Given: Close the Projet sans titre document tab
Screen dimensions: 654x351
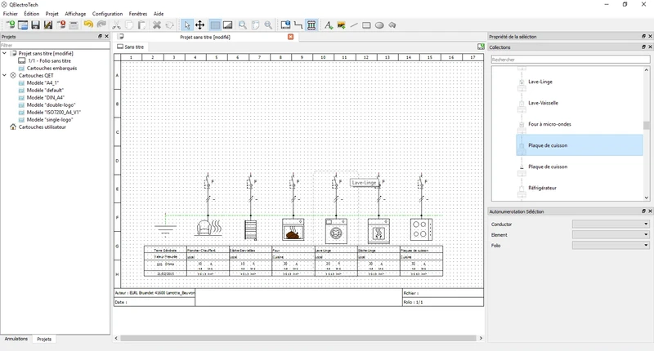Looking at the screenshot, I should (290, 37).
